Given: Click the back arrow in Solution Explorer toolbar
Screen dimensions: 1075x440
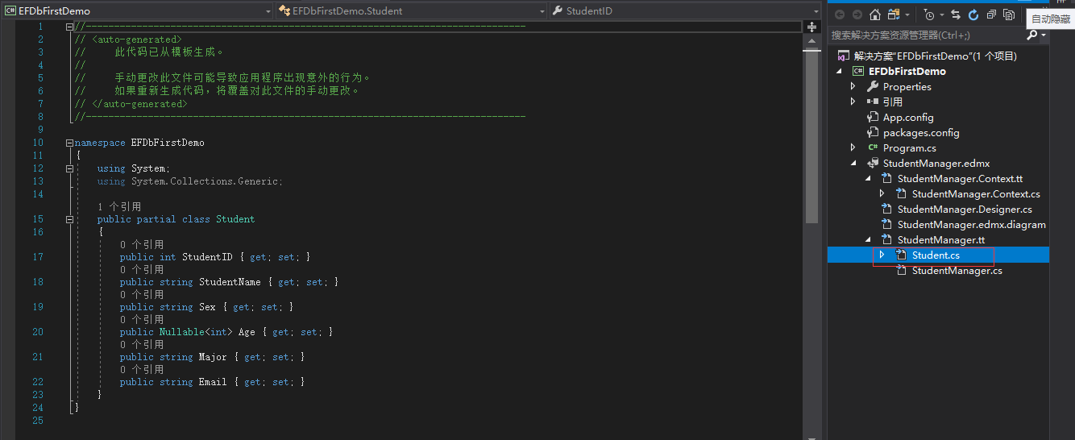Looking at the screenshot, I should pos(839,15).
